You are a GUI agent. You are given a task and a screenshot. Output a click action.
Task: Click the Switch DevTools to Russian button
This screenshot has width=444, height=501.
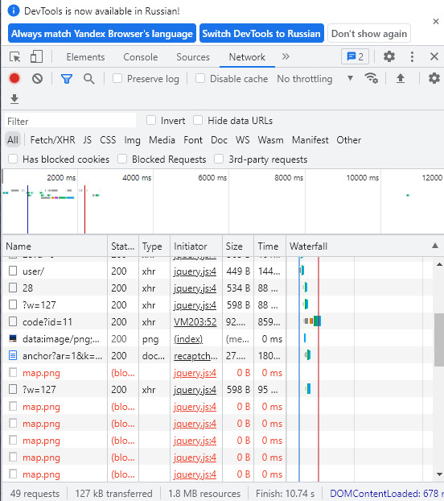[x=261, y=33]
